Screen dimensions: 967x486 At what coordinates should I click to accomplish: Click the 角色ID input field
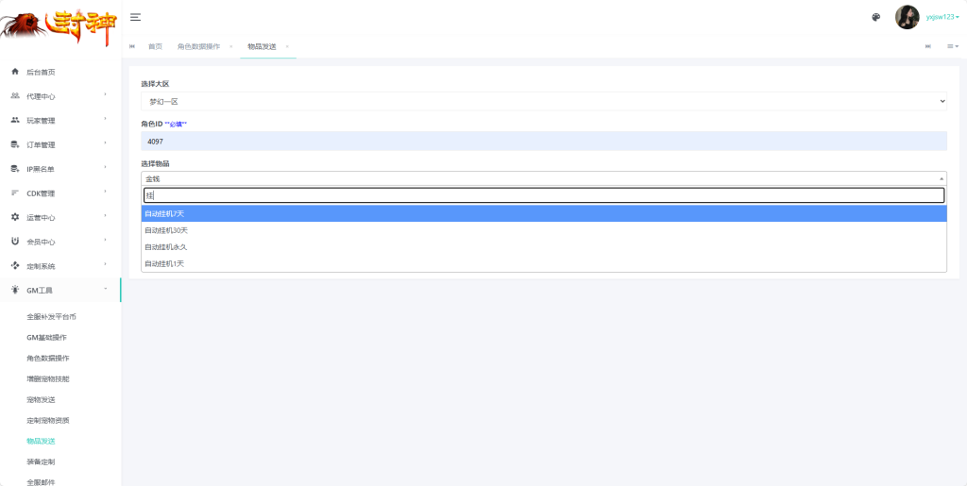(544, 141)
